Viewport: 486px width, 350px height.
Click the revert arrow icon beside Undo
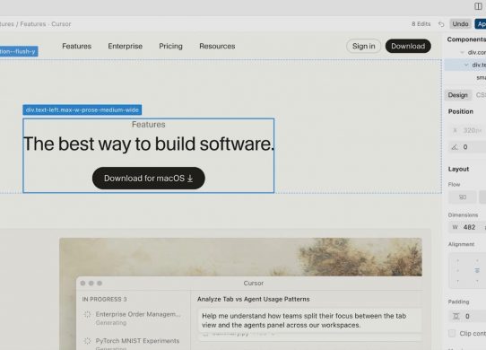[x=441, y=24]
